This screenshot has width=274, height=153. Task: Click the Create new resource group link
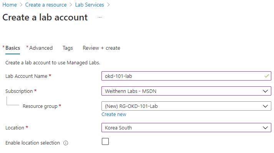(114, 114)
